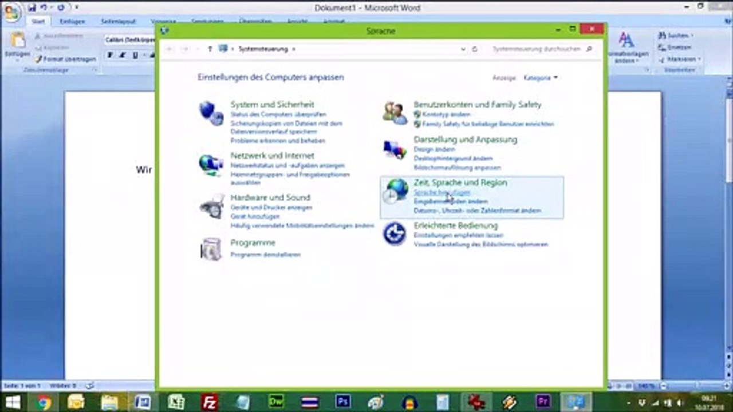
Task: Open the Hardware und Sound printer icon
Action: pyautogui.click(x=211, y=206)
